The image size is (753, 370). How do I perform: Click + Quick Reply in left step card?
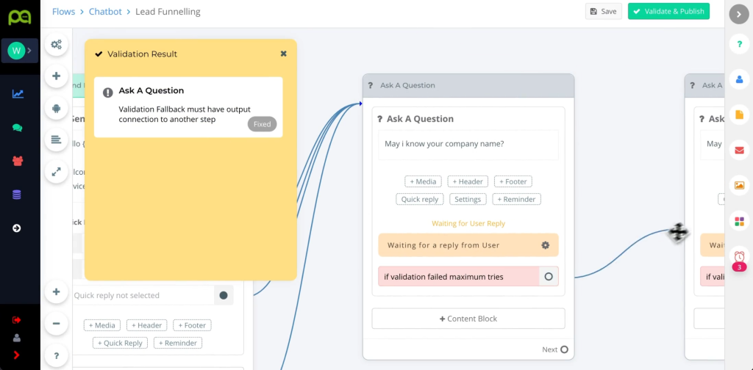click(120, 343)
